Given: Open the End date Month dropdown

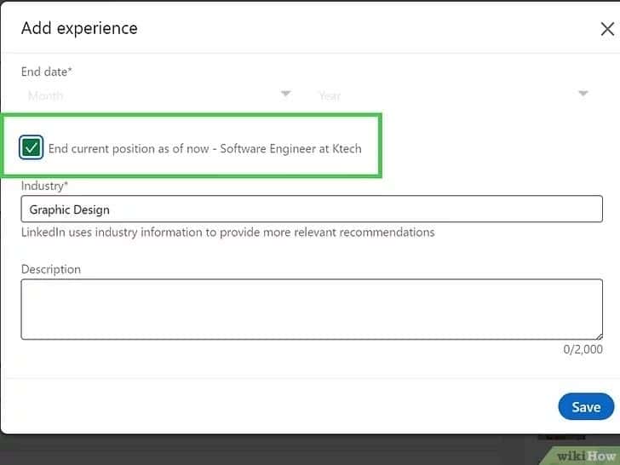Looking at the screenshot, I should (x=160, y=95).
